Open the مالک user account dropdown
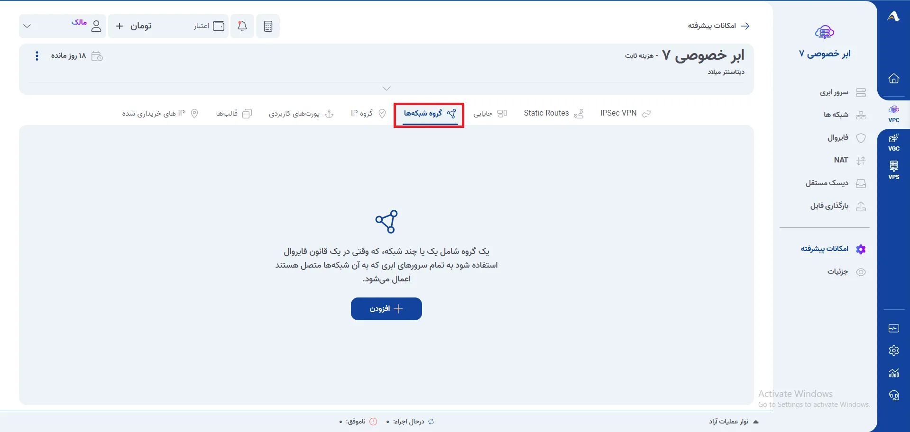The image size is (910, 432). pyautogui.click(x=63, y=26)
